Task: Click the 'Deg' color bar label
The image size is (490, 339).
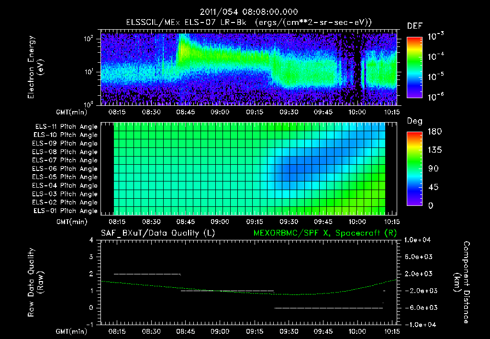Action: click(415, 121)
